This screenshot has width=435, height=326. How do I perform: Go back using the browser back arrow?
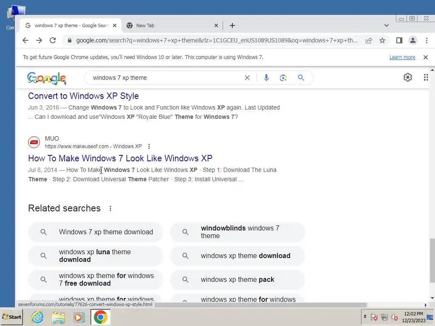25,40
